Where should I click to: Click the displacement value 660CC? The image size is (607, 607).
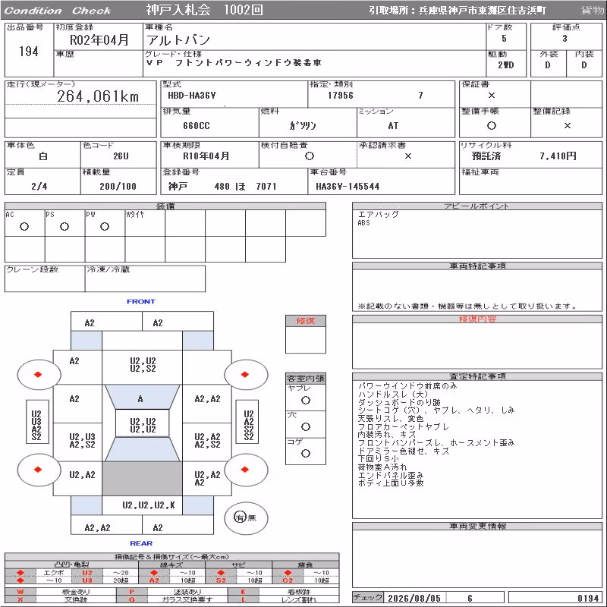197,125
